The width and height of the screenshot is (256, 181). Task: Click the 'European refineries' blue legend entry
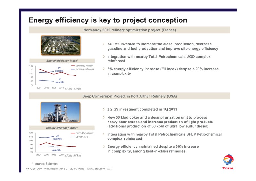click(83, 69)
